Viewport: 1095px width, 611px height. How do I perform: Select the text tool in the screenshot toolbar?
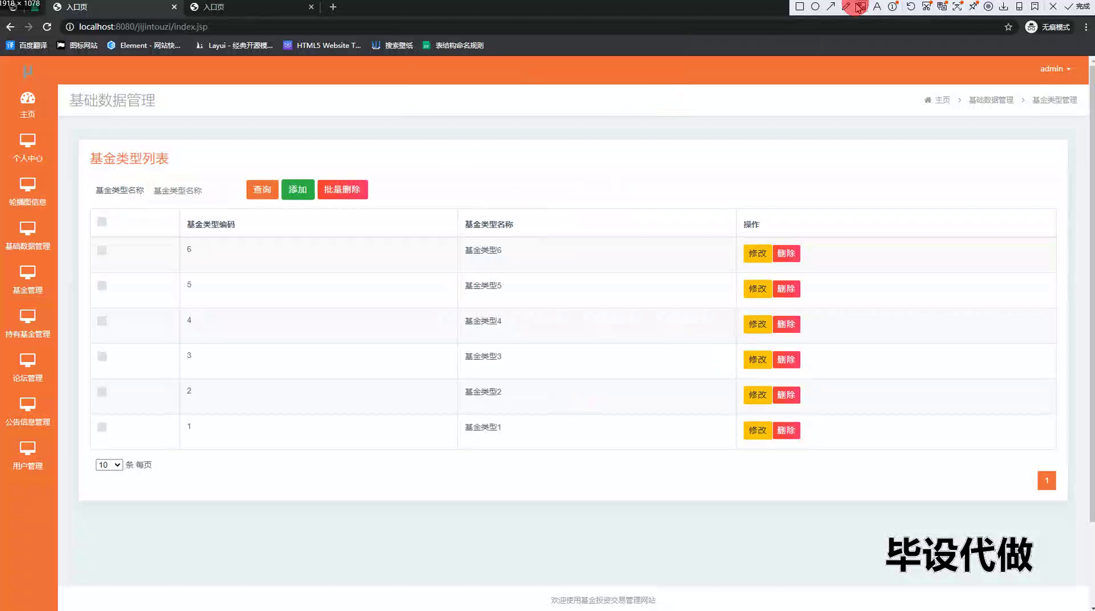tap(877, 7)
